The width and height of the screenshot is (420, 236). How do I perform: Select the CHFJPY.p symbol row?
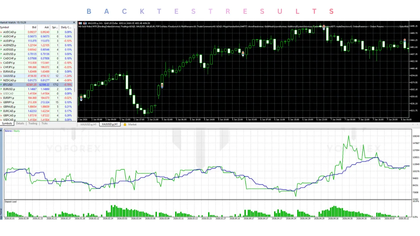36,67
